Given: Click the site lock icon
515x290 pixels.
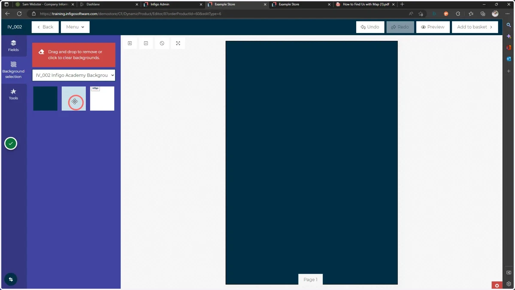Looking at the screenshot, I should (x=34, y=14).
